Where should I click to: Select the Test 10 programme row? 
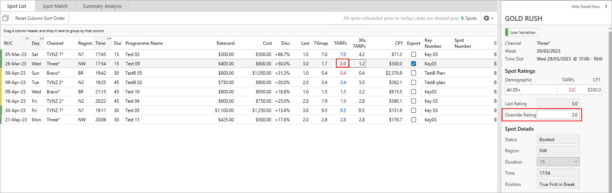(x=249, y=92)
